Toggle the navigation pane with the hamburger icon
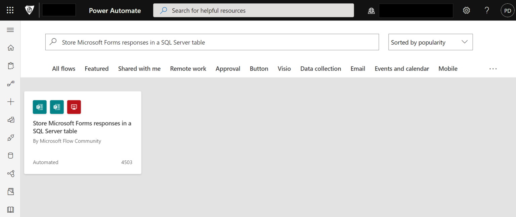 [10, 30]
